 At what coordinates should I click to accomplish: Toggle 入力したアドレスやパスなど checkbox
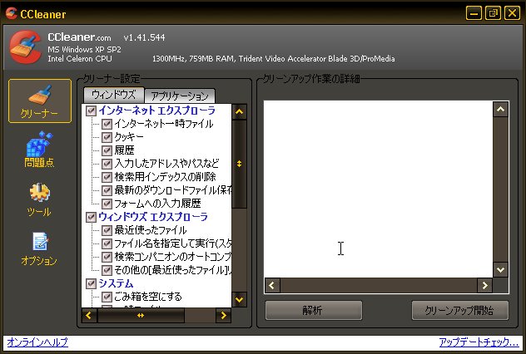click(x=107, y=164)
